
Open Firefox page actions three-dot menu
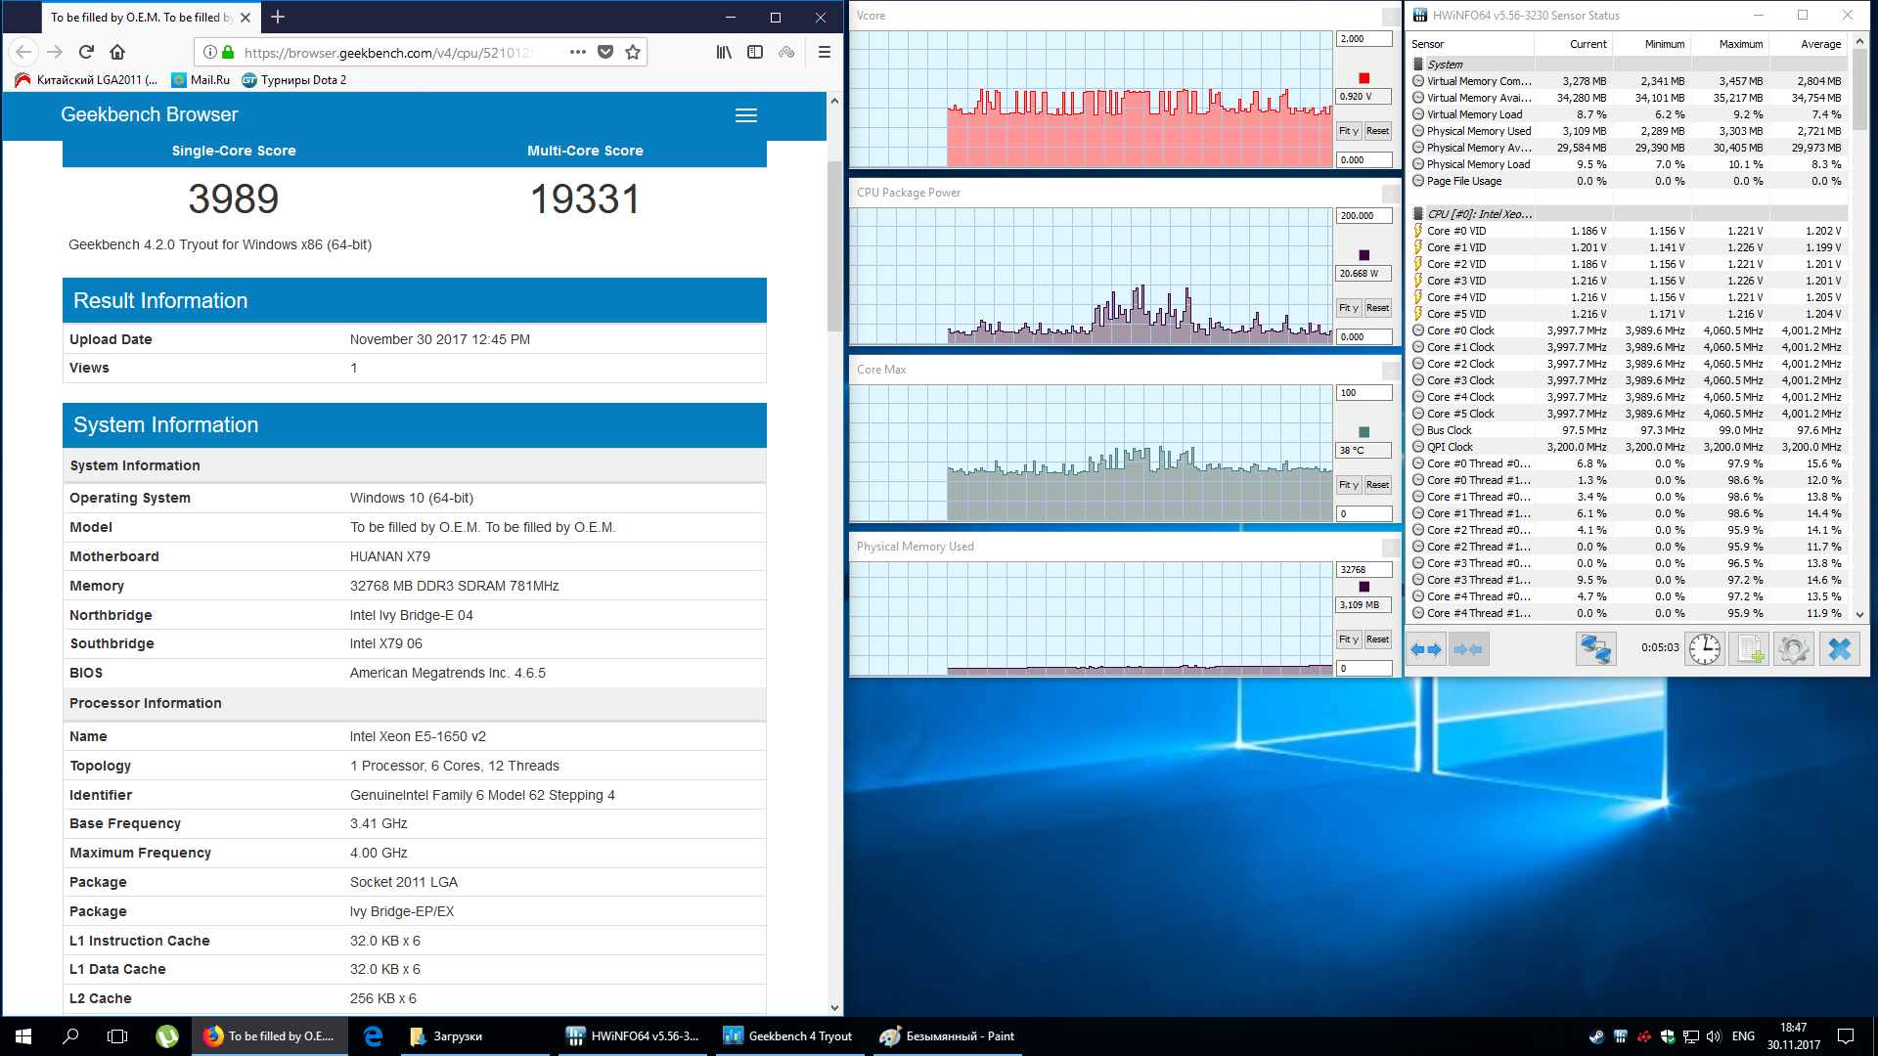tap(578, 52)
